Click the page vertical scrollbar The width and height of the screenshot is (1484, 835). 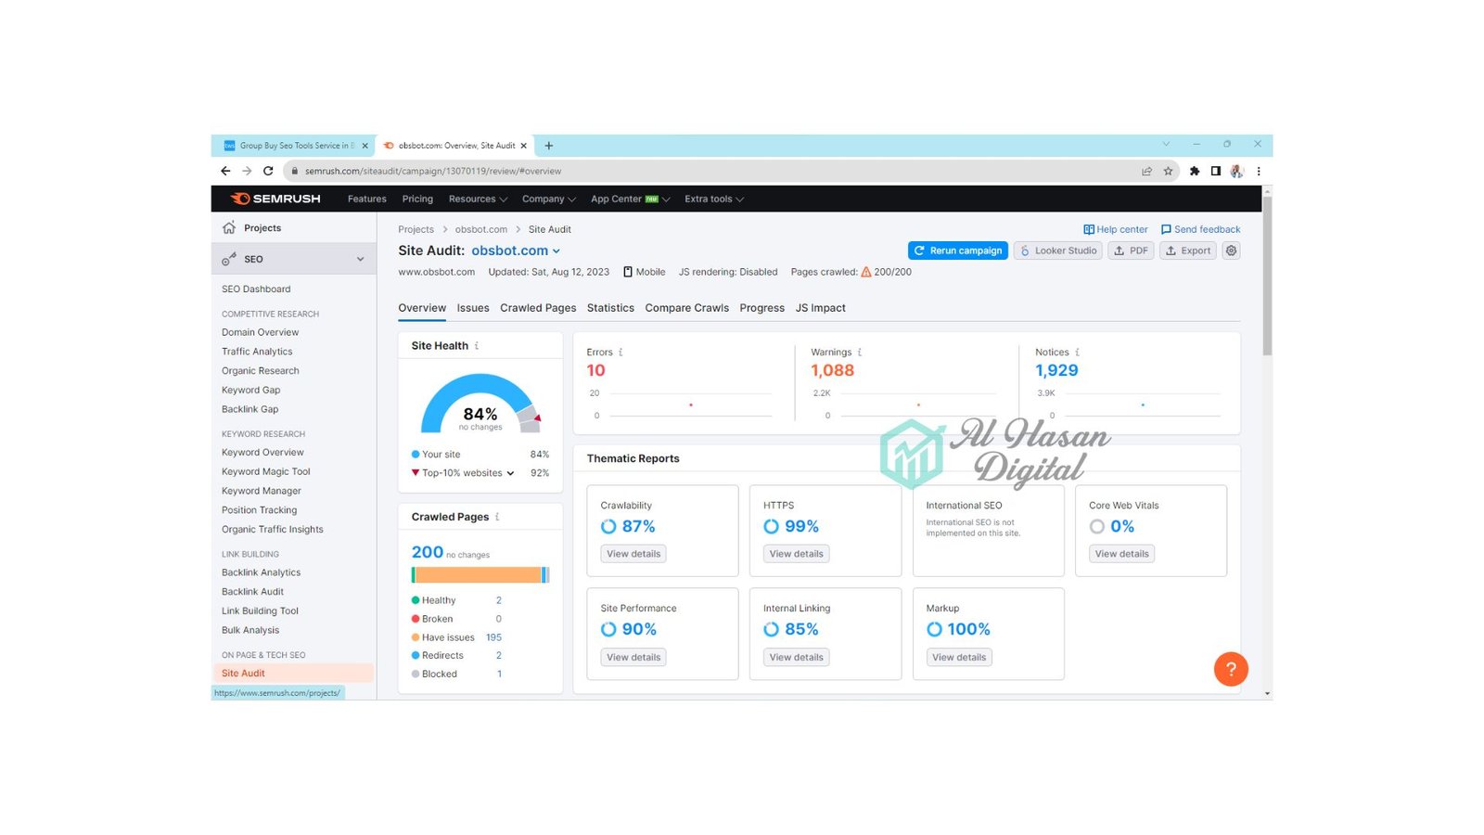click(x=1267, y=276)
